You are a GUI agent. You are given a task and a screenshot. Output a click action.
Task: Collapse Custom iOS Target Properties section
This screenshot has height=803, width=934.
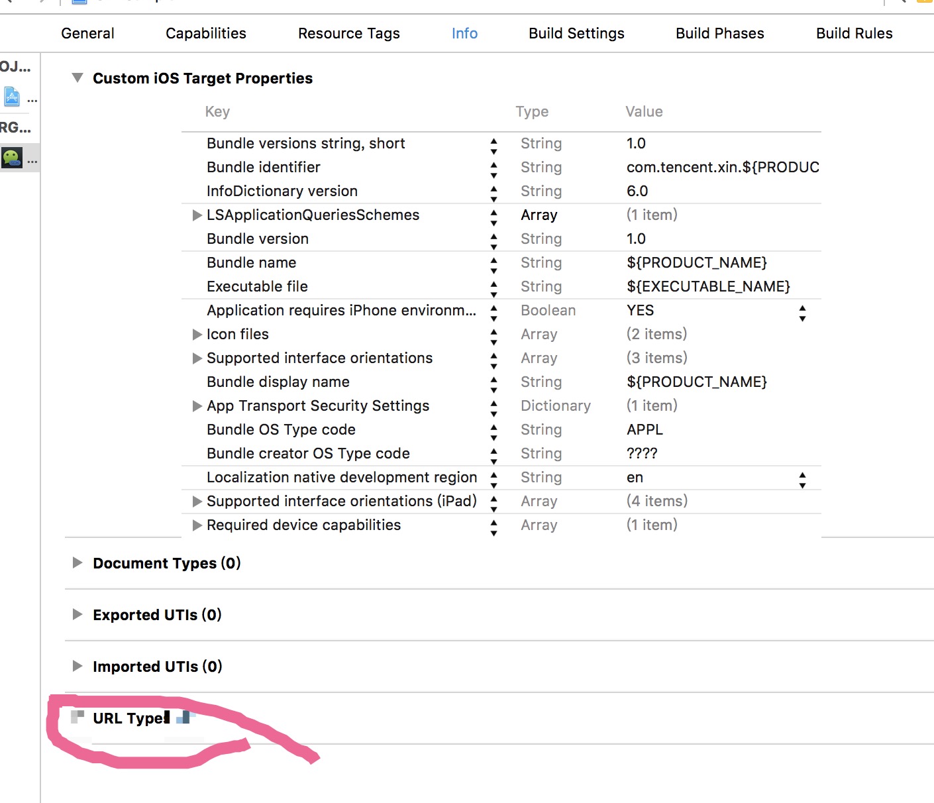coord(78,78)
